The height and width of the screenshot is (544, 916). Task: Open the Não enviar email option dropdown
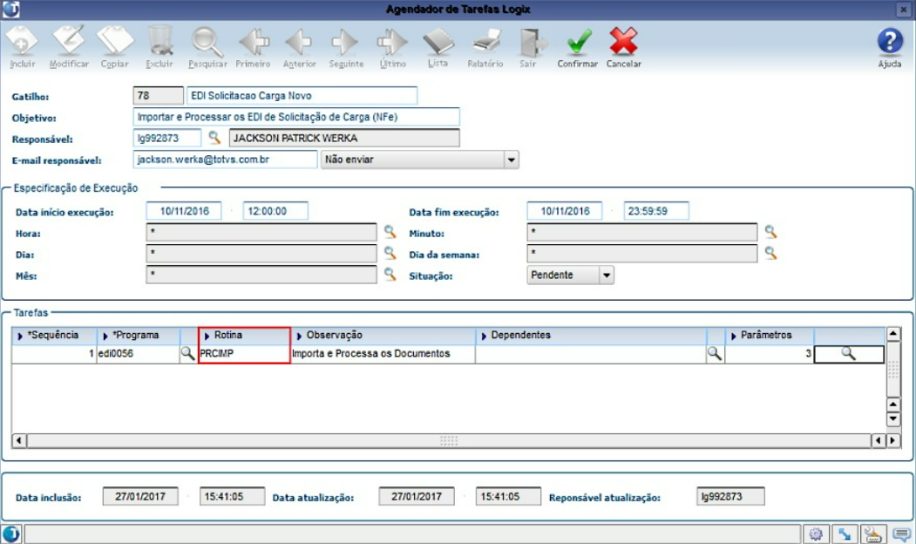pyautogui.click(x=512, y=160)
